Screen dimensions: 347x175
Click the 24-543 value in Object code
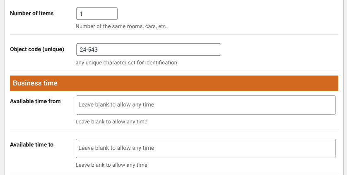coord(89,50)
